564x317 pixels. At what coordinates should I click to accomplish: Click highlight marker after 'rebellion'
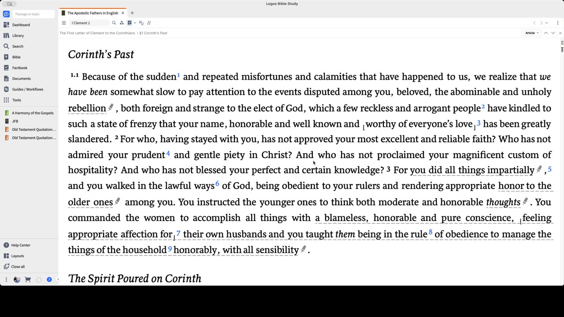(111, 107)
